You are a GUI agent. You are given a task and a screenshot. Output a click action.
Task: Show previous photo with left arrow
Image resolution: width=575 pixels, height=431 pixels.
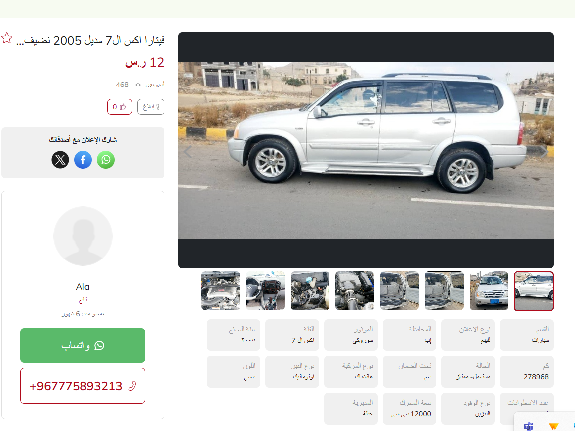(188, 151)
